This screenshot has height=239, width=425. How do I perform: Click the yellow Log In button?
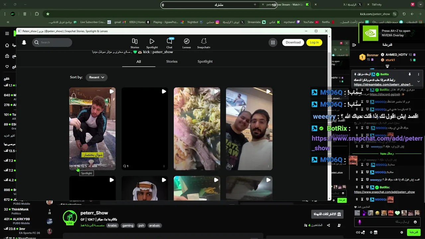pos(314,42)
